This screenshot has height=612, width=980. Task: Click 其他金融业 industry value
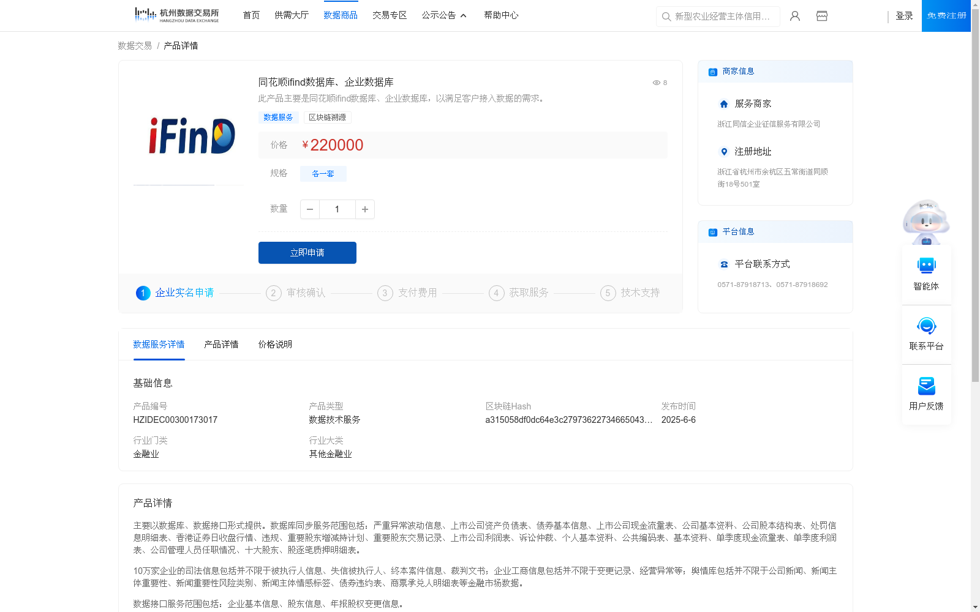[330, 454]
